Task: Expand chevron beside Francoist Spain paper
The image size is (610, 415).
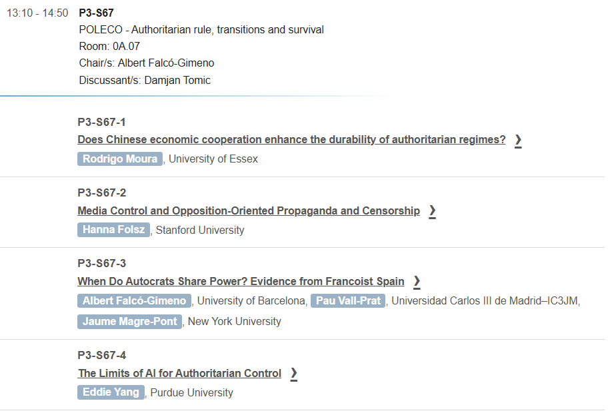Action: 417,282
